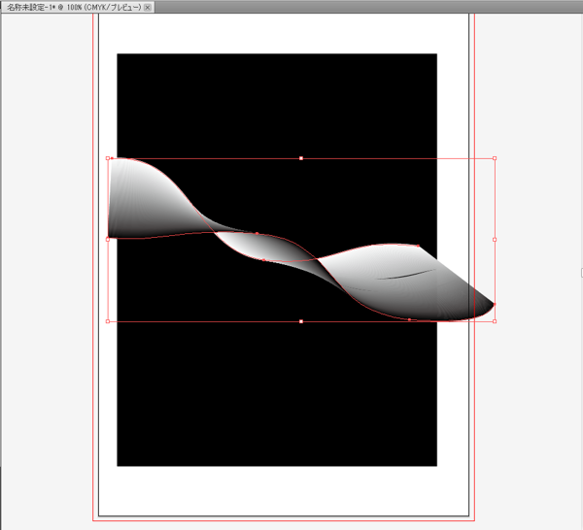583x530 pixels.
Task: Select the upper anchor point at the ribbon's center twist
Action: [x=257, y=233]
